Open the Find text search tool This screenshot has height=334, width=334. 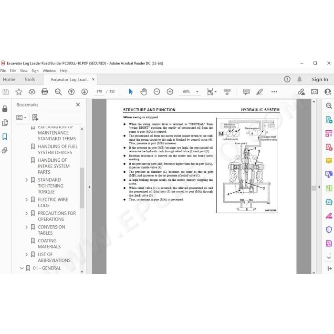coord(58,92)
